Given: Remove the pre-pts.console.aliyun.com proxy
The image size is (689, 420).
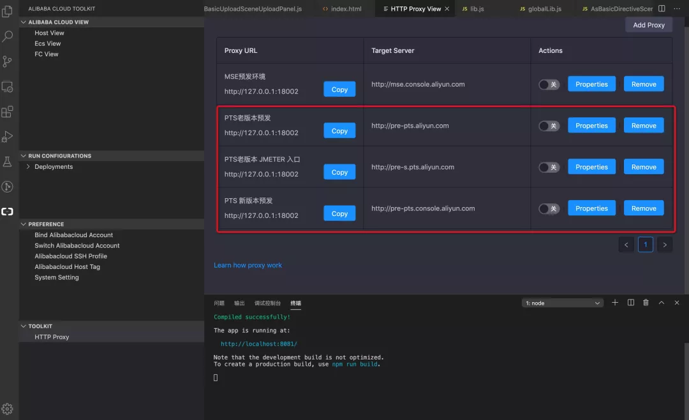Looking at the screenshot, I should pos(644,208).
